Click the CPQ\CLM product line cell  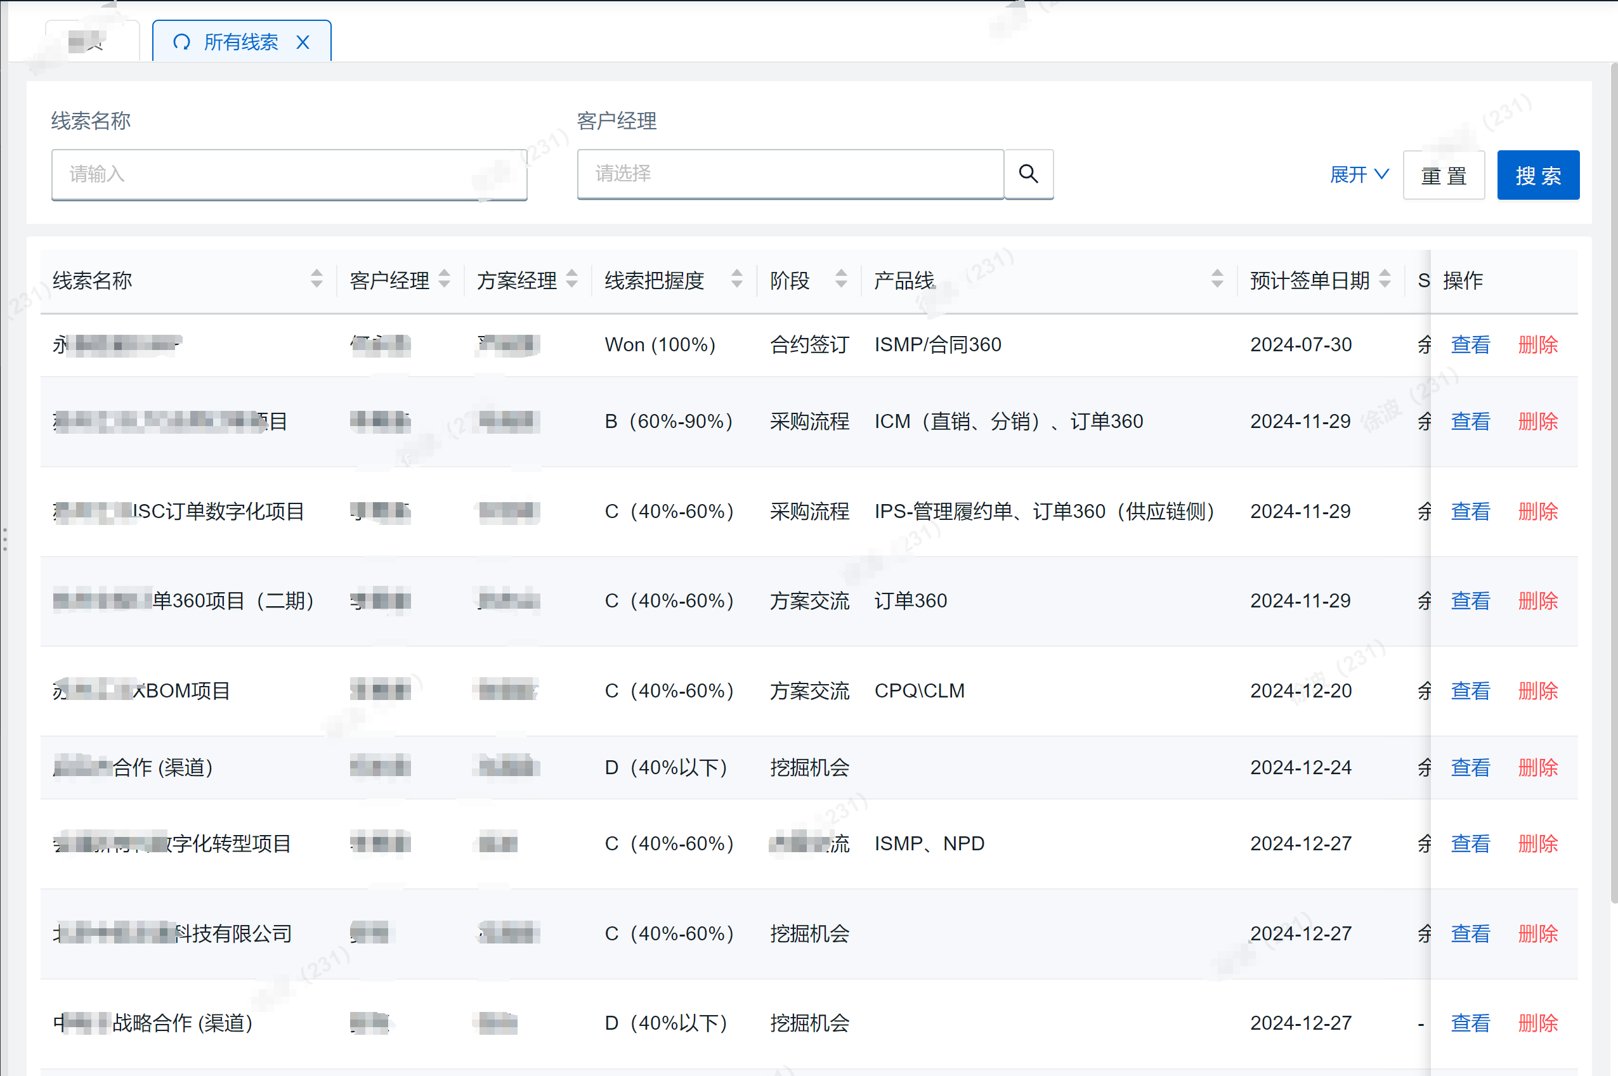click(x=919, y=691)
